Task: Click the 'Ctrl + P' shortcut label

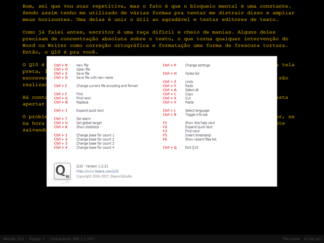Action: pyautogui.click(x=170, y=65)
